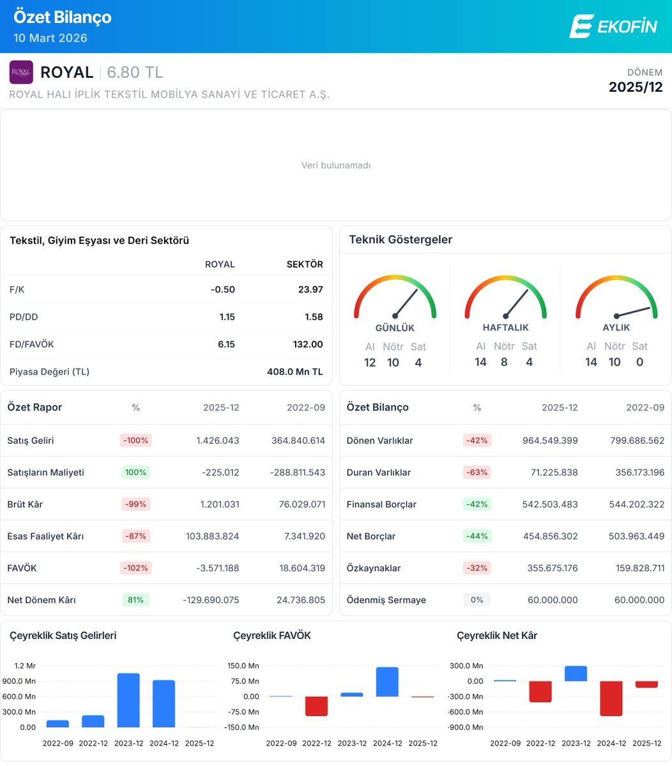Click Duran Varlıklar value 71.225.838

pos(553,472)
